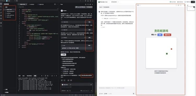Toggle Dev Mode in NoCode header
This screenshot has width=196, height=96.
tap(173, 2)
